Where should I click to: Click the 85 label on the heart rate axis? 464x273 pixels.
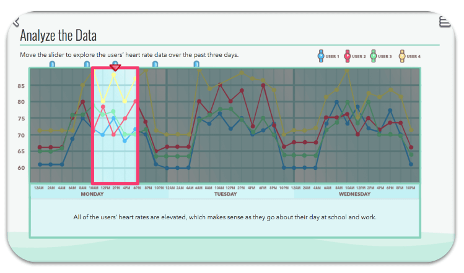click(x=21, y=86)
